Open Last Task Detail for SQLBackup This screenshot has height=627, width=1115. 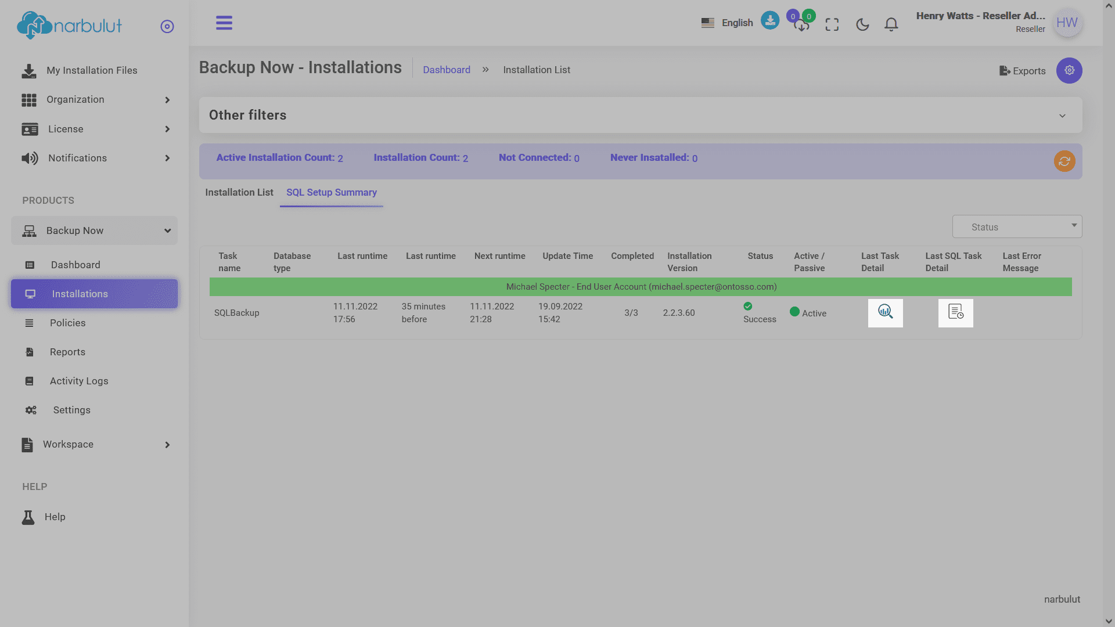coord(886,313)
